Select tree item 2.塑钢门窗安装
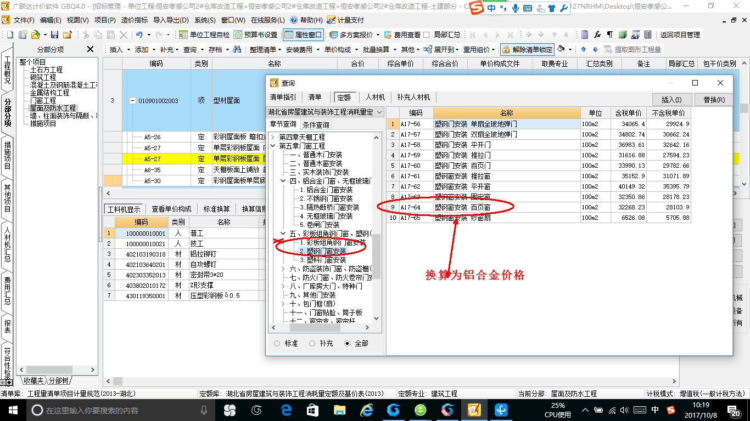Image resolution: width=750 pixels, height=421 pixels. (323, 251)
